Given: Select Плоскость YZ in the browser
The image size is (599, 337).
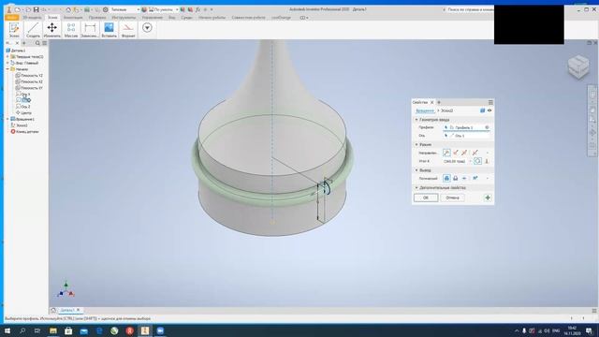Looking at the screenshot, I should 29,76.
